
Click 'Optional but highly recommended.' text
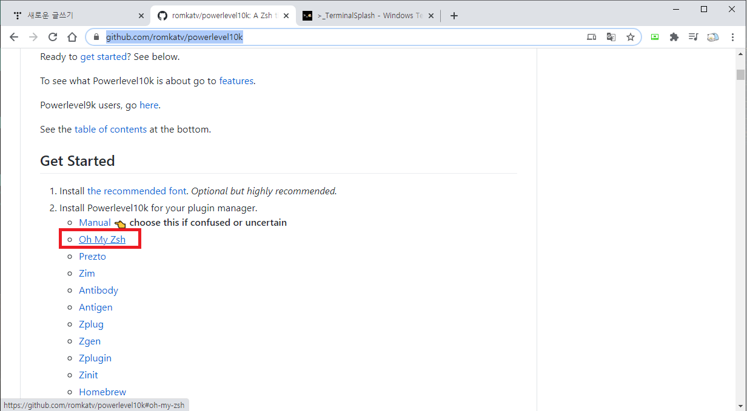click(x=264, y=191)
